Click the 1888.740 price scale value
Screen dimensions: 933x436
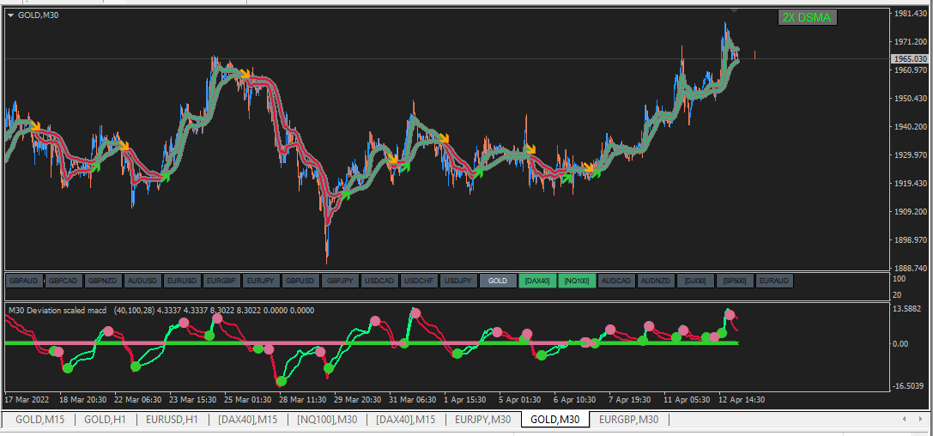911,269
